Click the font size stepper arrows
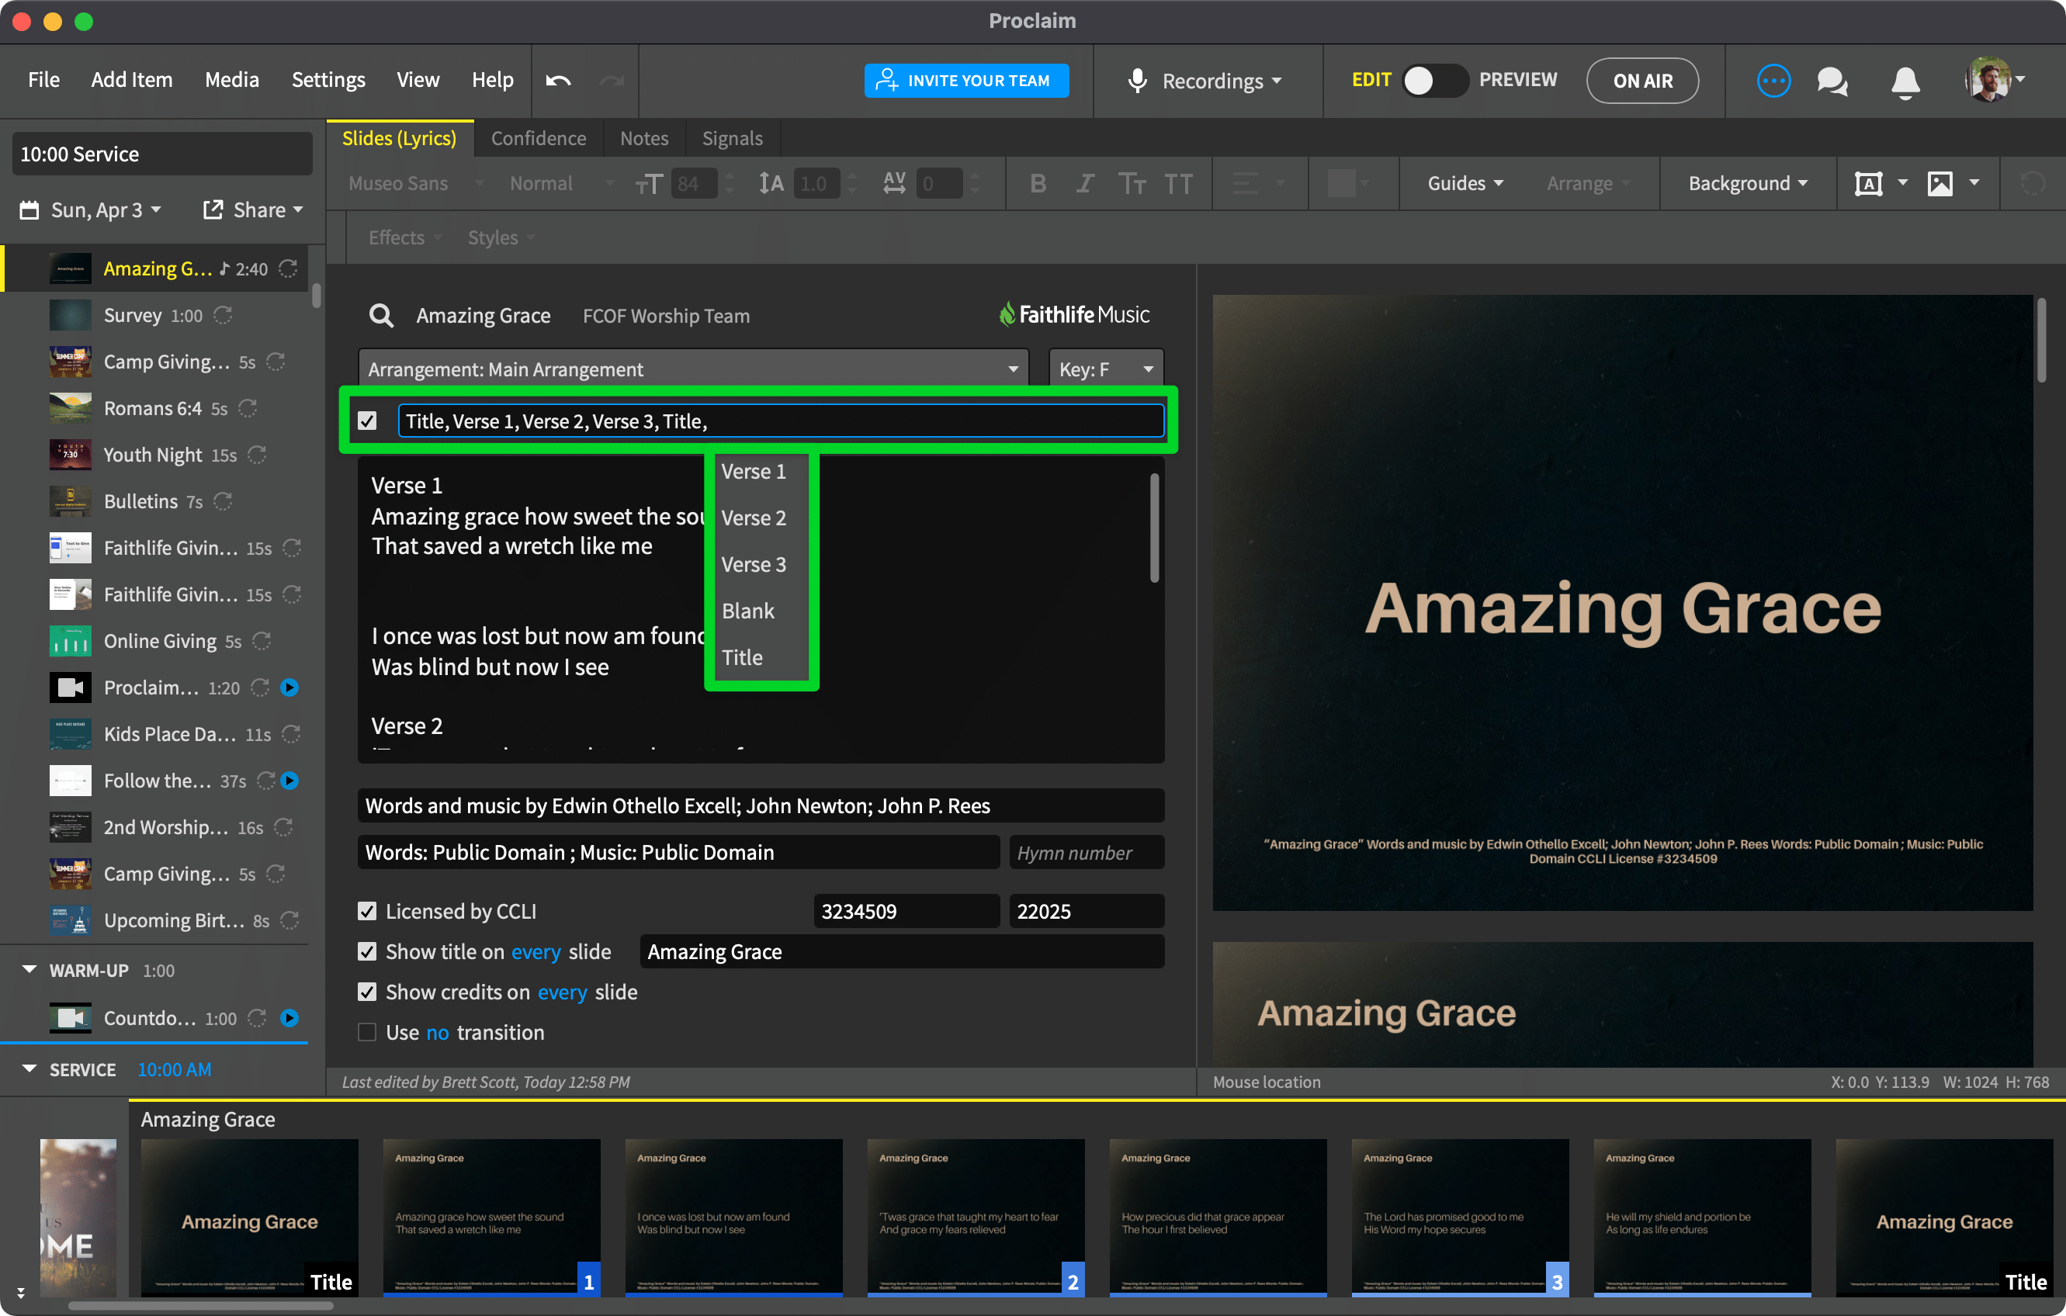2066x1316 pixels. [730, 184]
